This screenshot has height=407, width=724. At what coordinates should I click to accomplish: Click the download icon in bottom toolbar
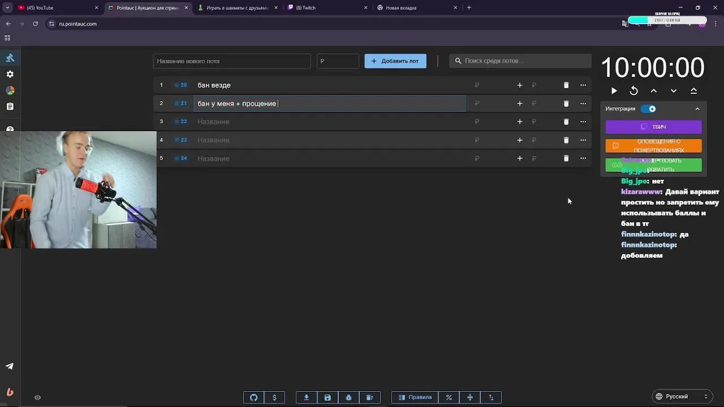click(307, 397)
